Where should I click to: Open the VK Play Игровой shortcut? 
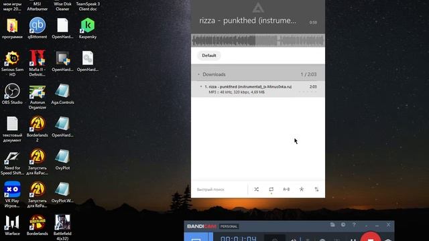tap(12, 195)
